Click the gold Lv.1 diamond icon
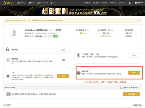The image size is (145, 108). [81, 33]
